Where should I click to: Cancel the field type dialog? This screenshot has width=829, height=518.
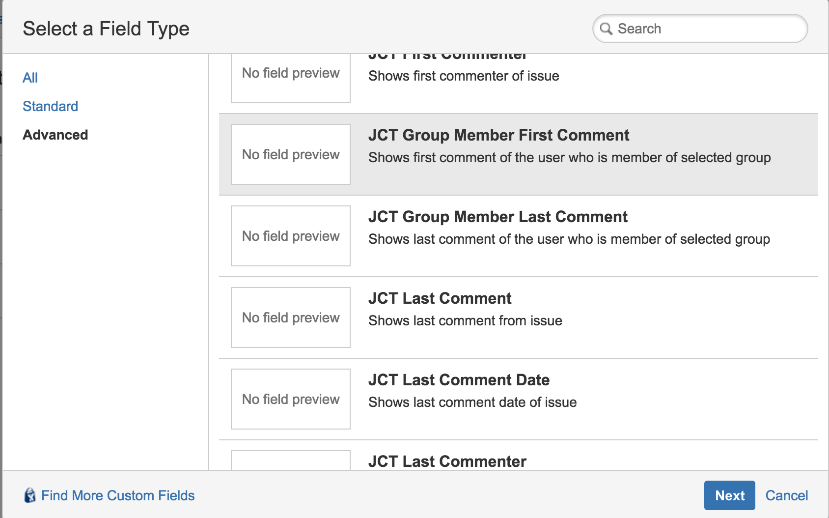pos(786,495)
